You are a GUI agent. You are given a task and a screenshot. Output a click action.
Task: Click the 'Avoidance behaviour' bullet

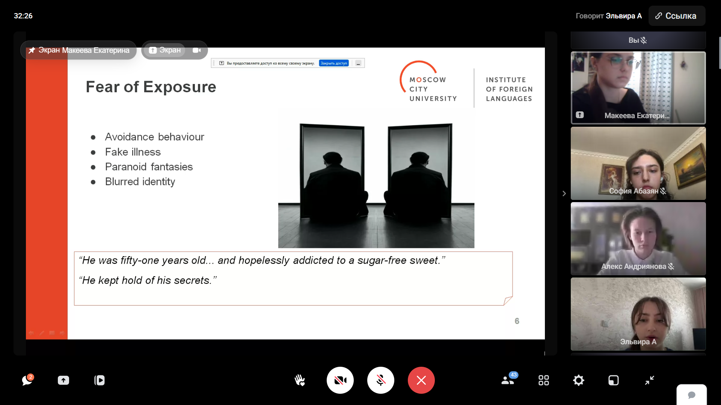point(155,137)
